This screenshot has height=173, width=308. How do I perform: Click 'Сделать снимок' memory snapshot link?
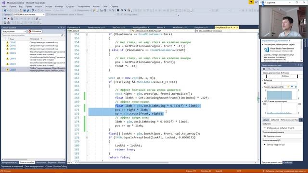point(274,136)
